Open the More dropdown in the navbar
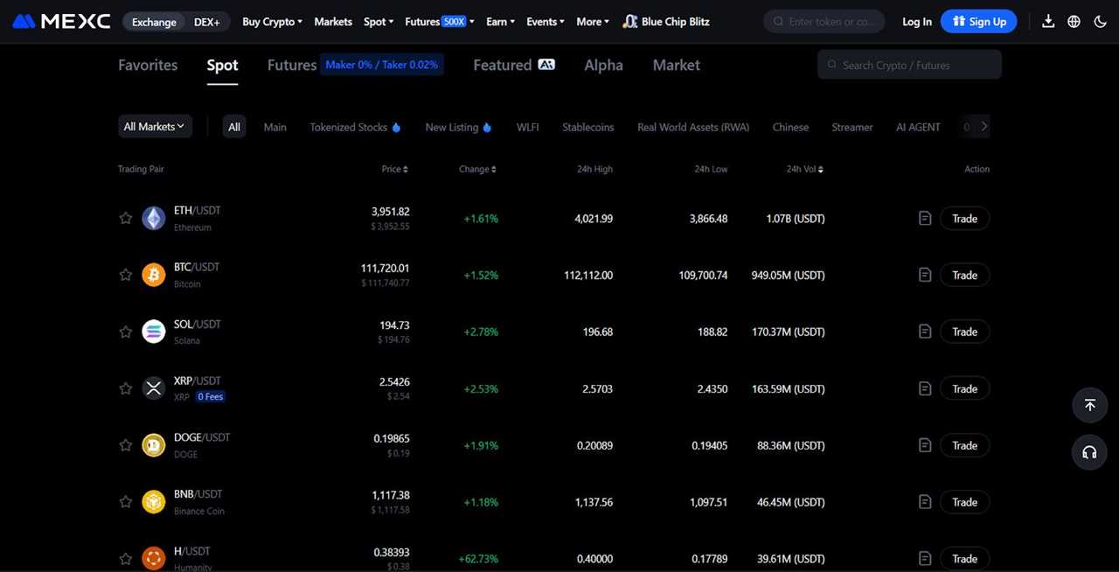The height and width of the screenshot is (572, 1119). [x=591, y=21]
